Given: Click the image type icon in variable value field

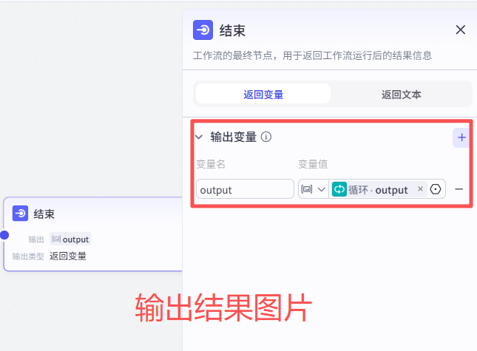Looking at the screenshot, I should click(307, 189).
